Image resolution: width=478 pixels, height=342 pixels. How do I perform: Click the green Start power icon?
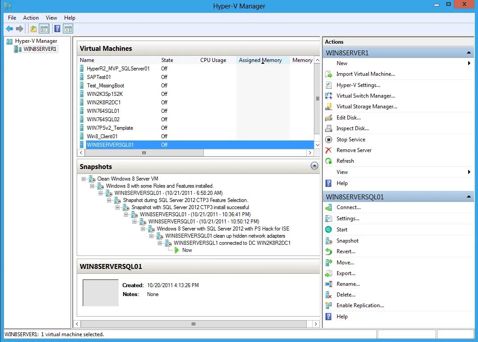pyautogui.click(x=329, y=230)
